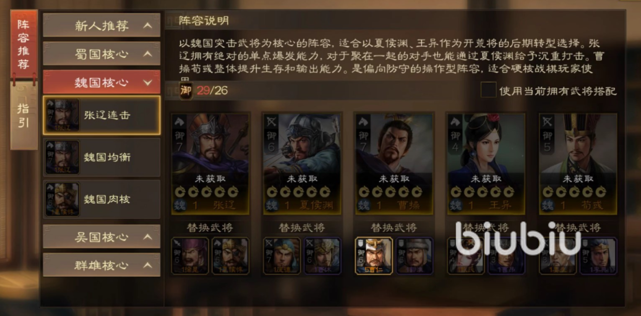Expand the 新人推荐 category

coord(102,26)
